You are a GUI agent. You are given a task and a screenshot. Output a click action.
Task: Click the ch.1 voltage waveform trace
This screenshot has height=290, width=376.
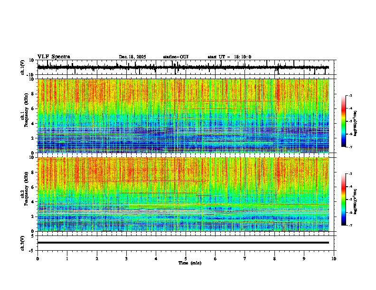pyautogui.click(x=183, y=67)
